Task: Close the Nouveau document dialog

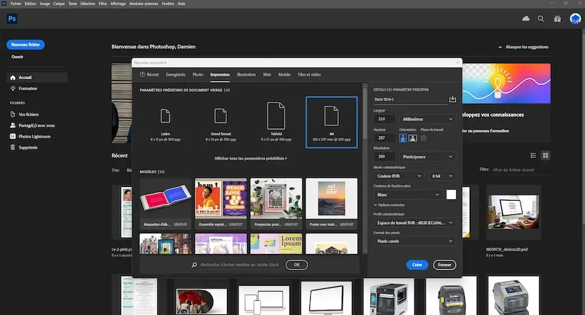Action: click(x=458, y=62)
